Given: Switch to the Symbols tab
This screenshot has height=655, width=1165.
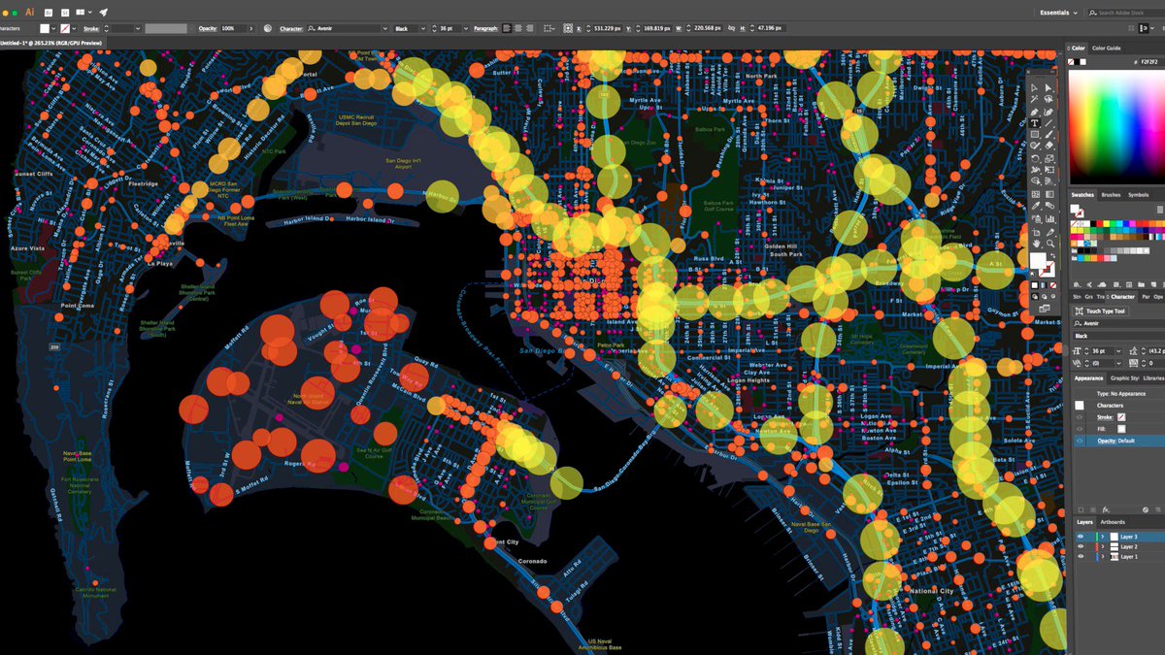Looking at the screenshot, I should click(x=1138, y=194).
